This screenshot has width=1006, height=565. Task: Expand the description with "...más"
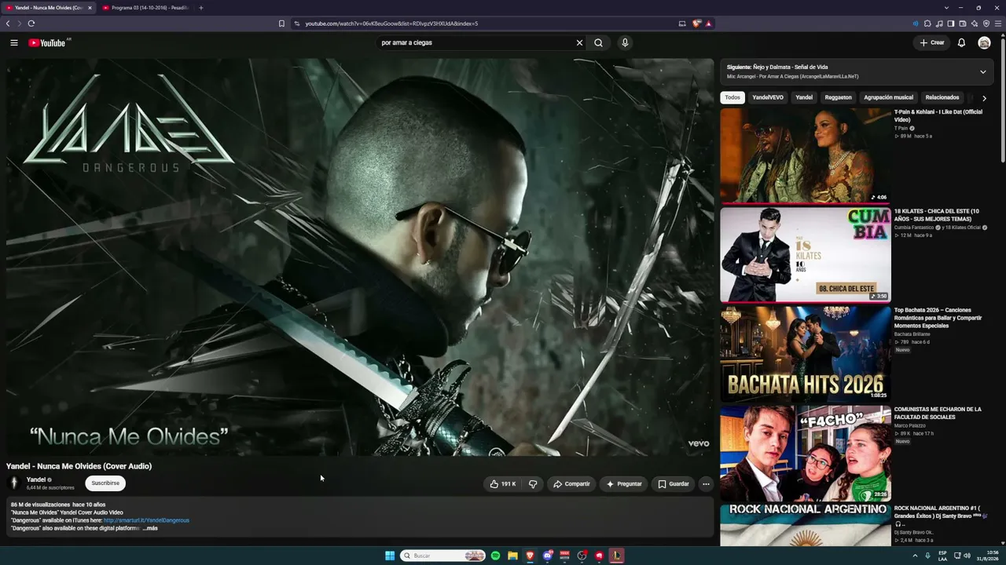[150, 528]
